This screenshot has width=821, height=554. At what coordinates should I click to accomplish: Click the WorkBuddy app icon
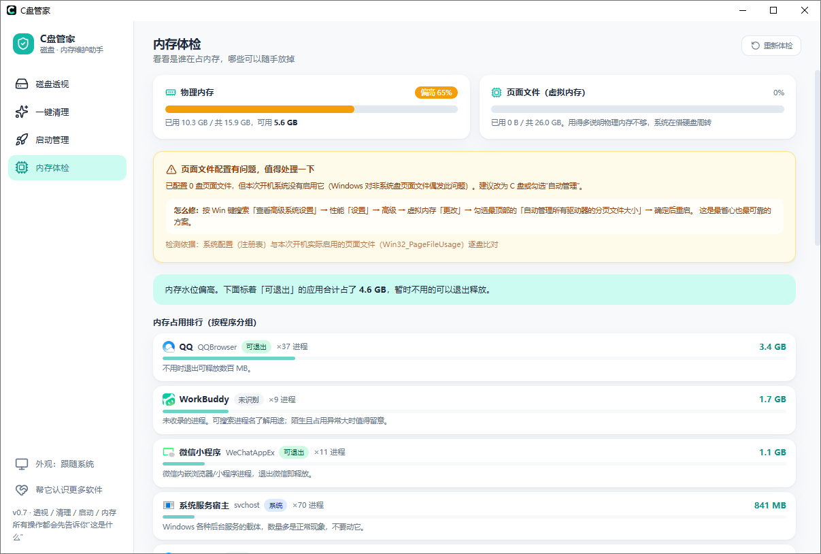click(x=169, y=400)
